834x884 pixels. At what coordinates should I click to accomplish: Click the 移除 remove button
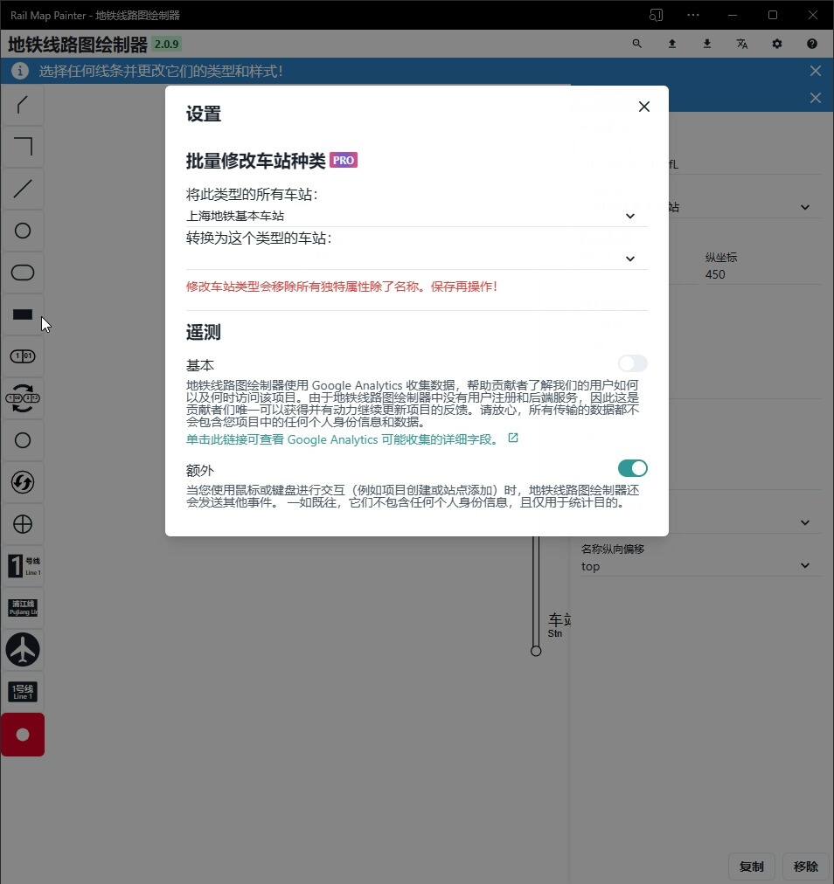click(805, 867)
